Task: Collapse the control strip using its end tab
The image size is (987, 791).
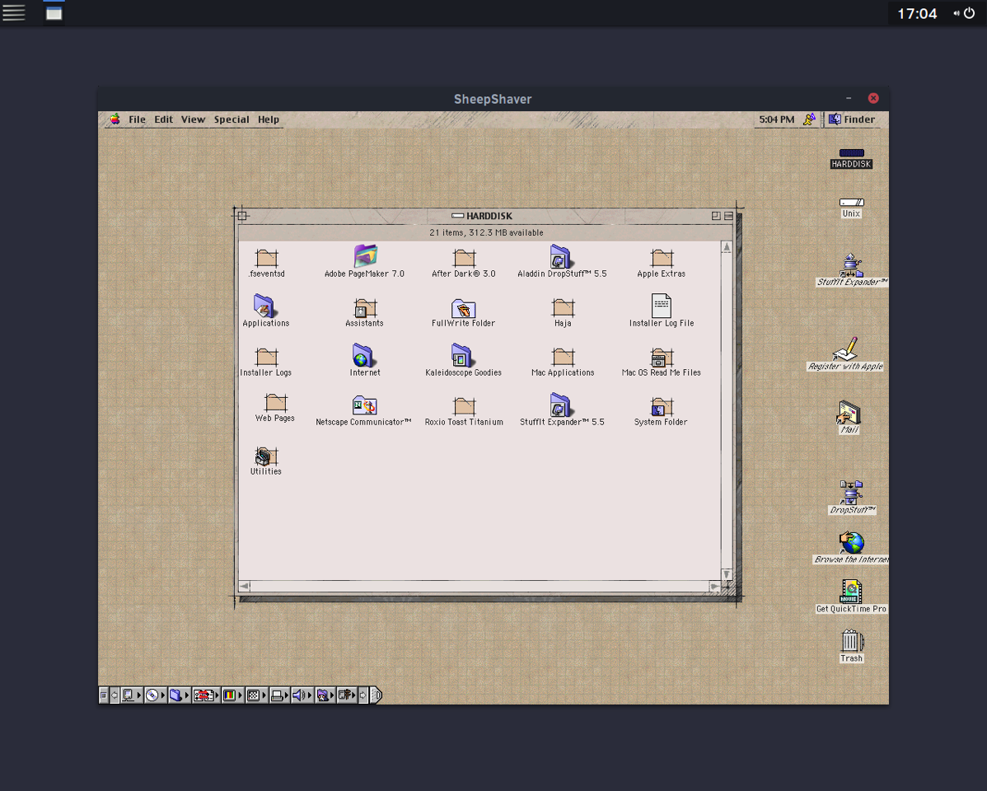Action: tap(376, 695)
